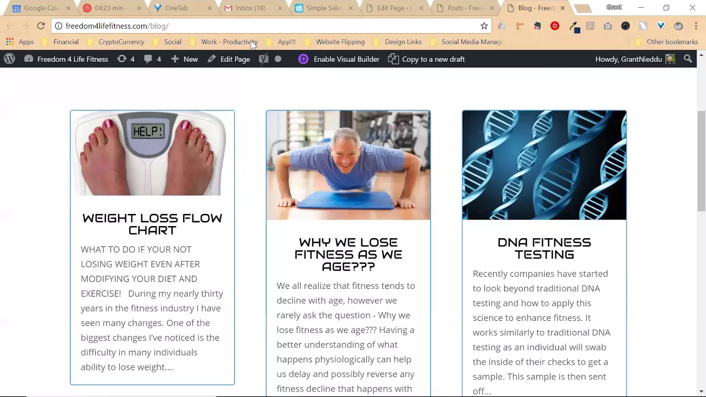The image size is (706, 397).
Task: Click the signpost extension icon
Action: [x=520, y=26]
